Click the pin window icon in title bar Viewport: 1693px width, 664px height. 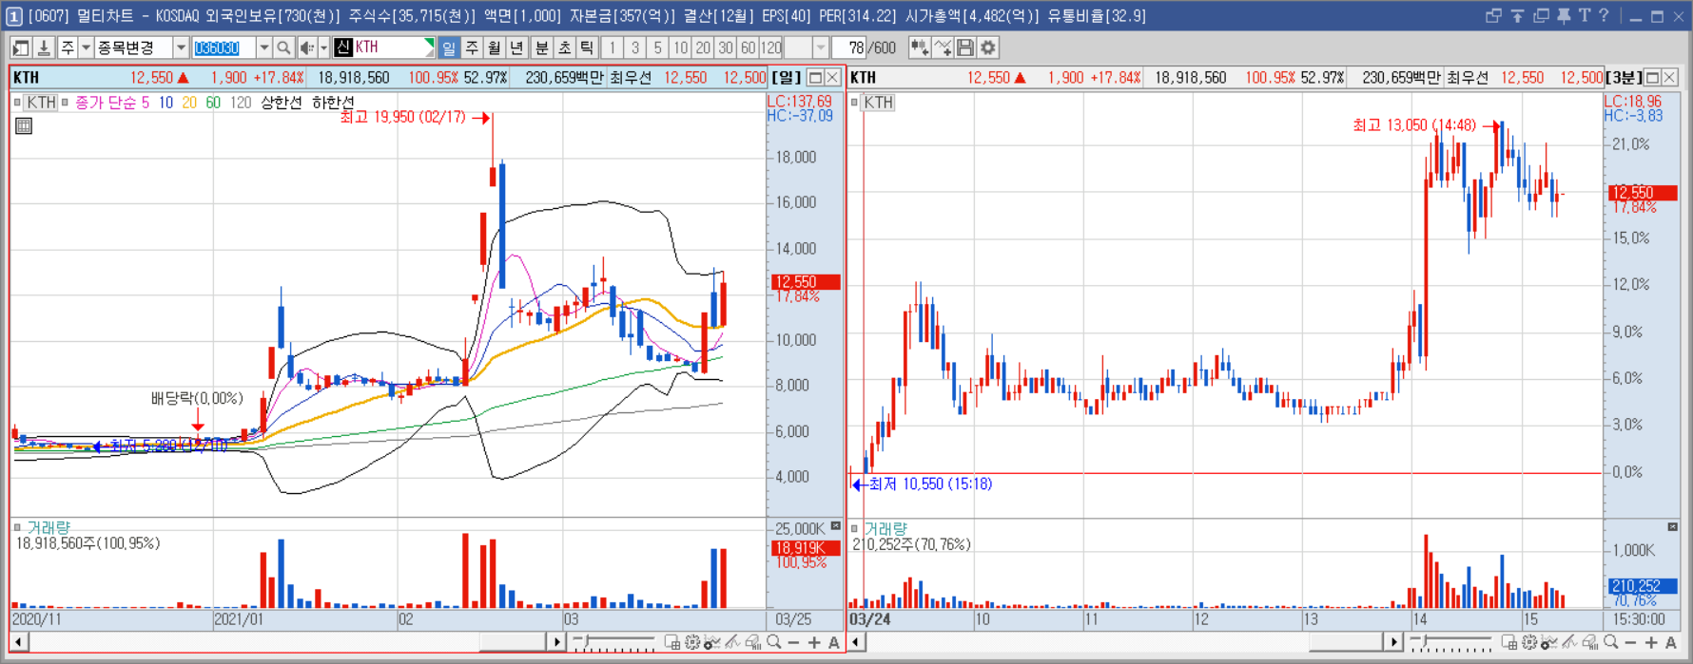[x=1564, y=15]
